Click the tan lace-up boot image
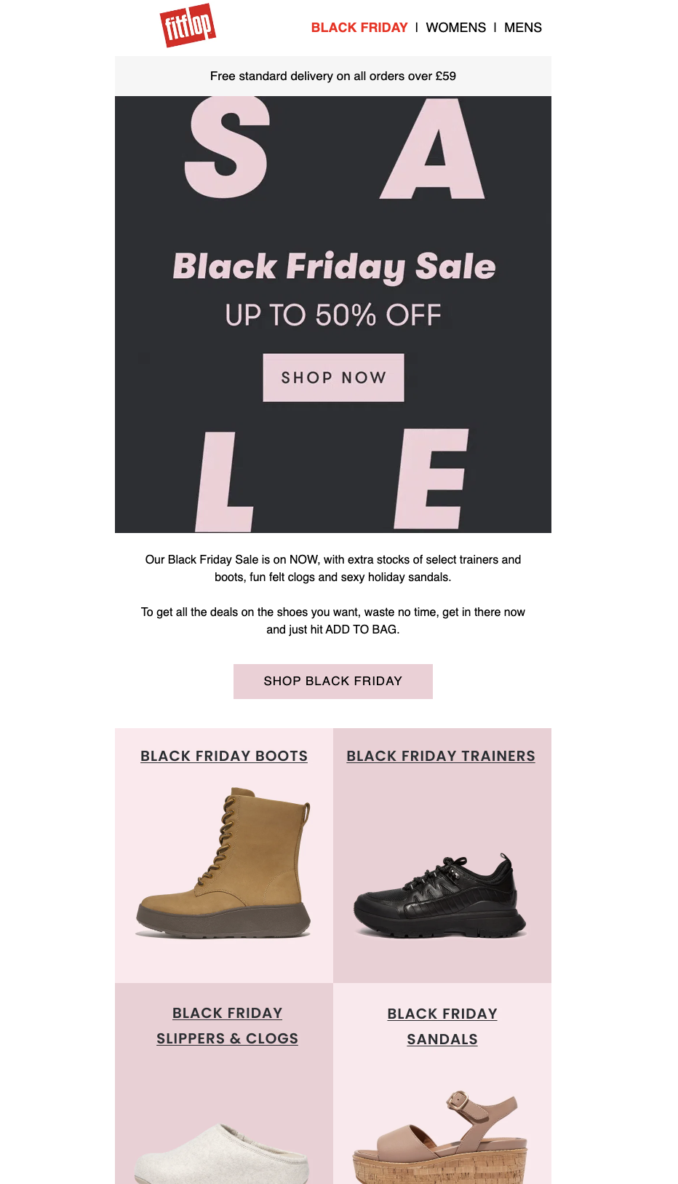This screenshot has width=678, height=1184. (x=224, y=863)
